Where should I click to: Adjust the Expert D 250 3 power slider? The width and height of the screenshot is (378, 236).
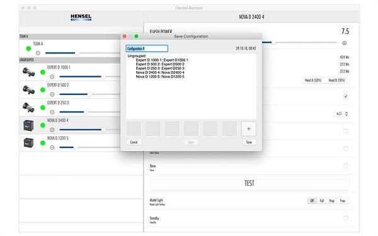[89, 112]
